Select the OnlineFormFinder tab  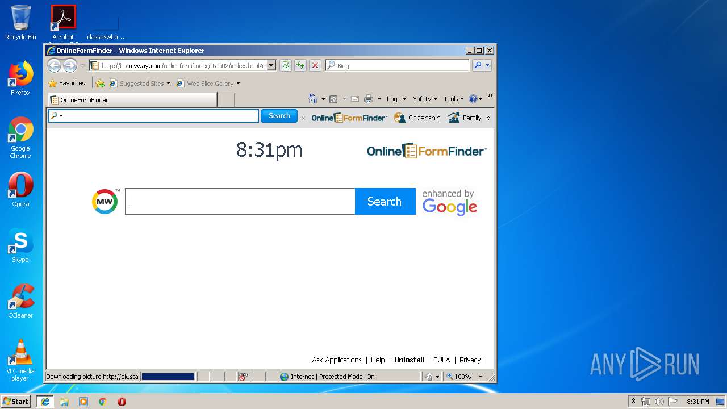(132, 100)
